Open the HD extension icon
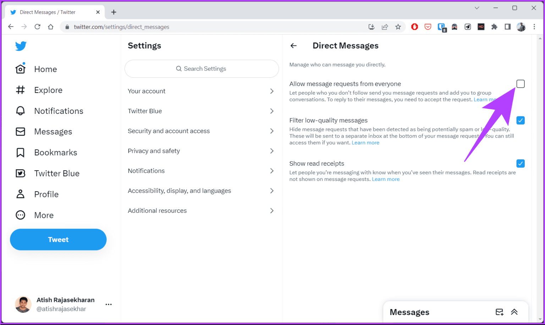545x325 pixels. (481, 27)
